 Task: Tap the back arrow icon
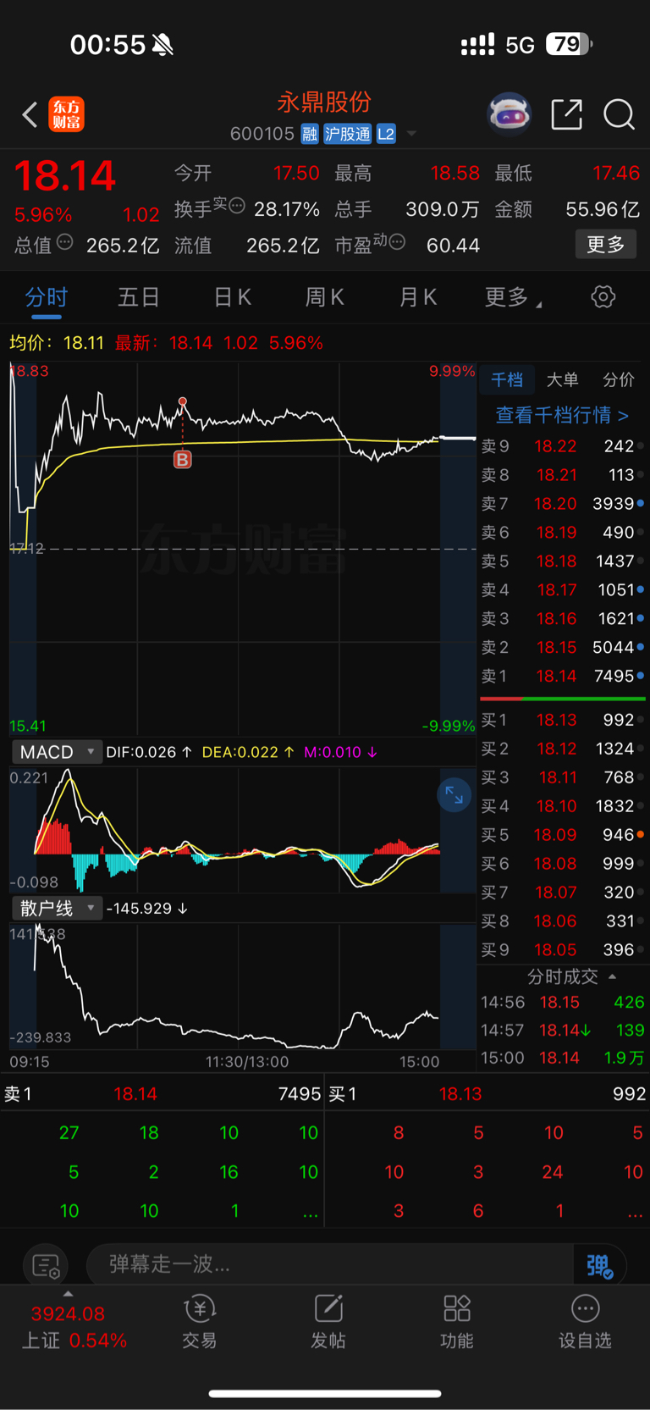(30, 114)
